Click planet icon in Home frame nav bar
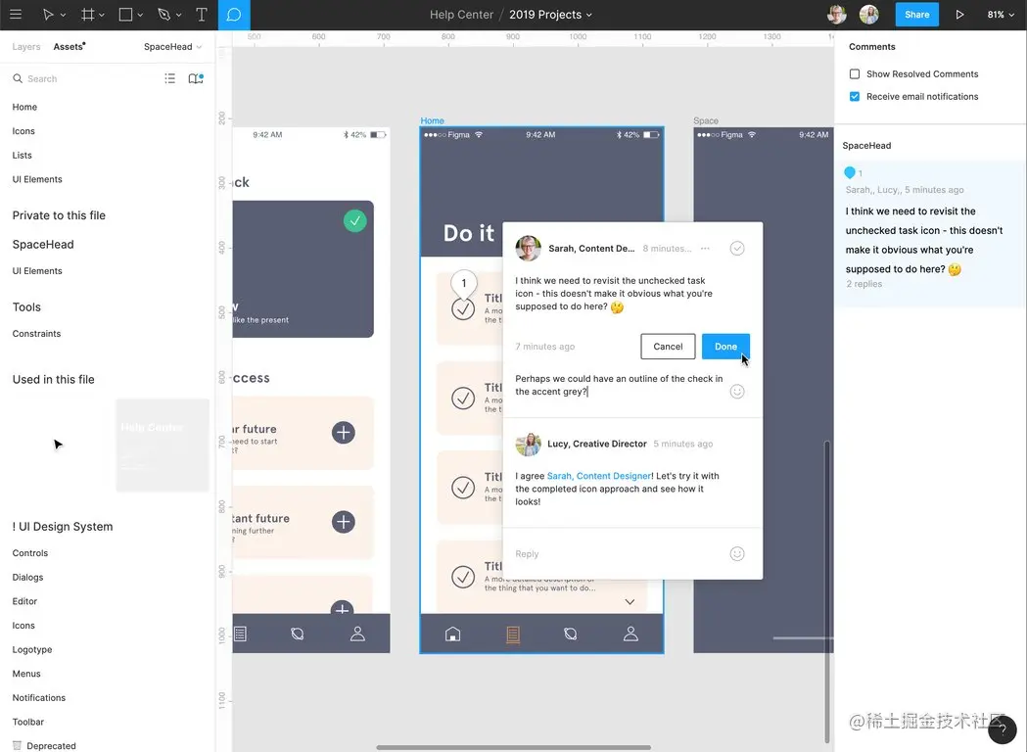This screenshot has height=752, width=1027. (571, 634)
